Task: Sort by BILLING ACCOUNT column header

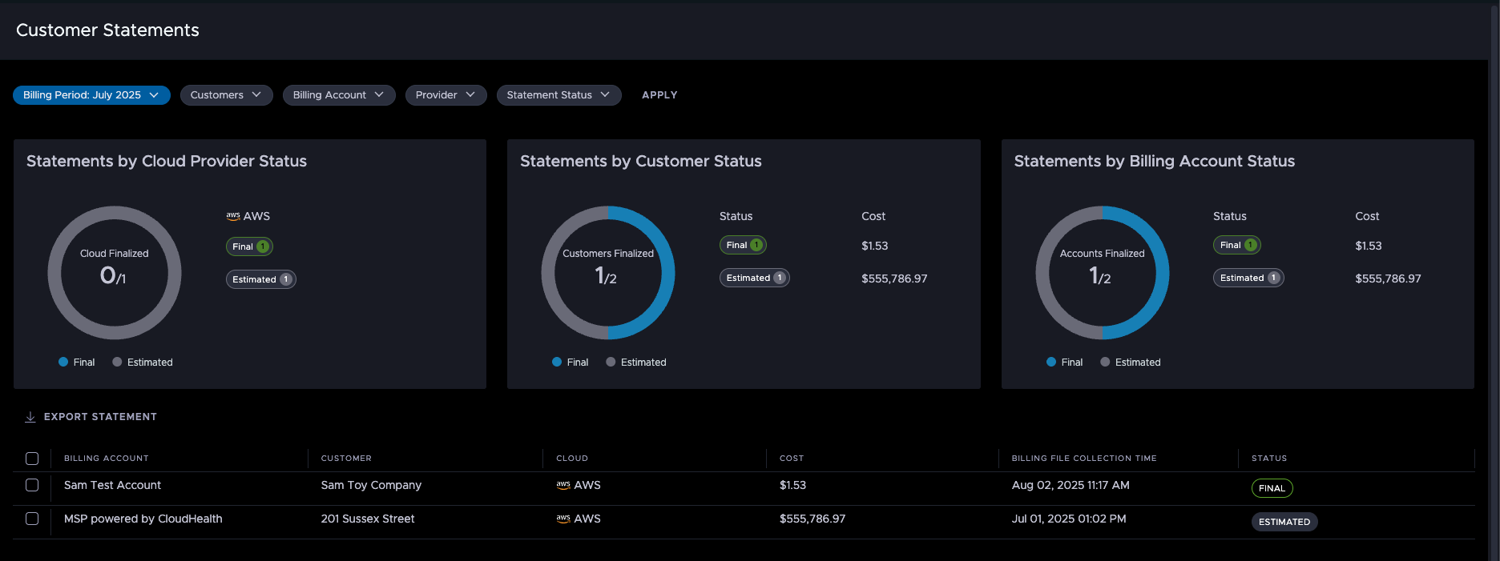Action: pyautogui.click(x=107, y=459)
